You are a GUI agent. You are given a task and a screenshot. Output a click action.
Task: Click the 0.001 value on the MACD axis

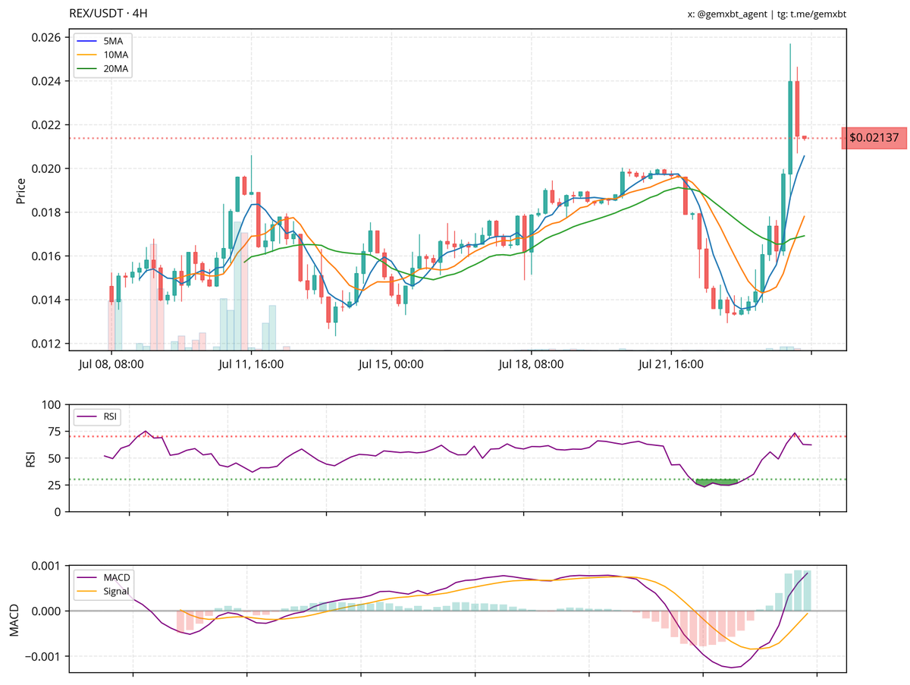(x=47, y=566)
